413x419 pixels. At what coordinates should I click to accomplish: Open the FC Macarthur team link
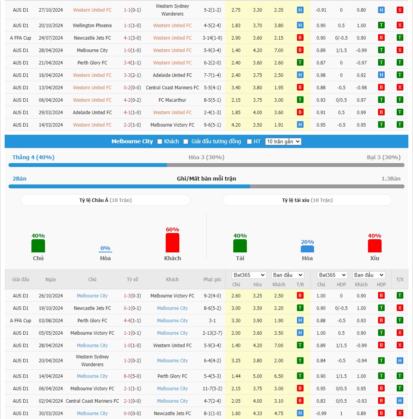click(172, 100)
